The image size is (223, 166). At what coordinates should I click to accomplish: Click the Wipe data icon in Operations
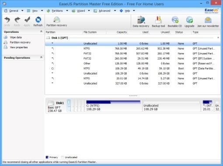[x=6, y=37]
